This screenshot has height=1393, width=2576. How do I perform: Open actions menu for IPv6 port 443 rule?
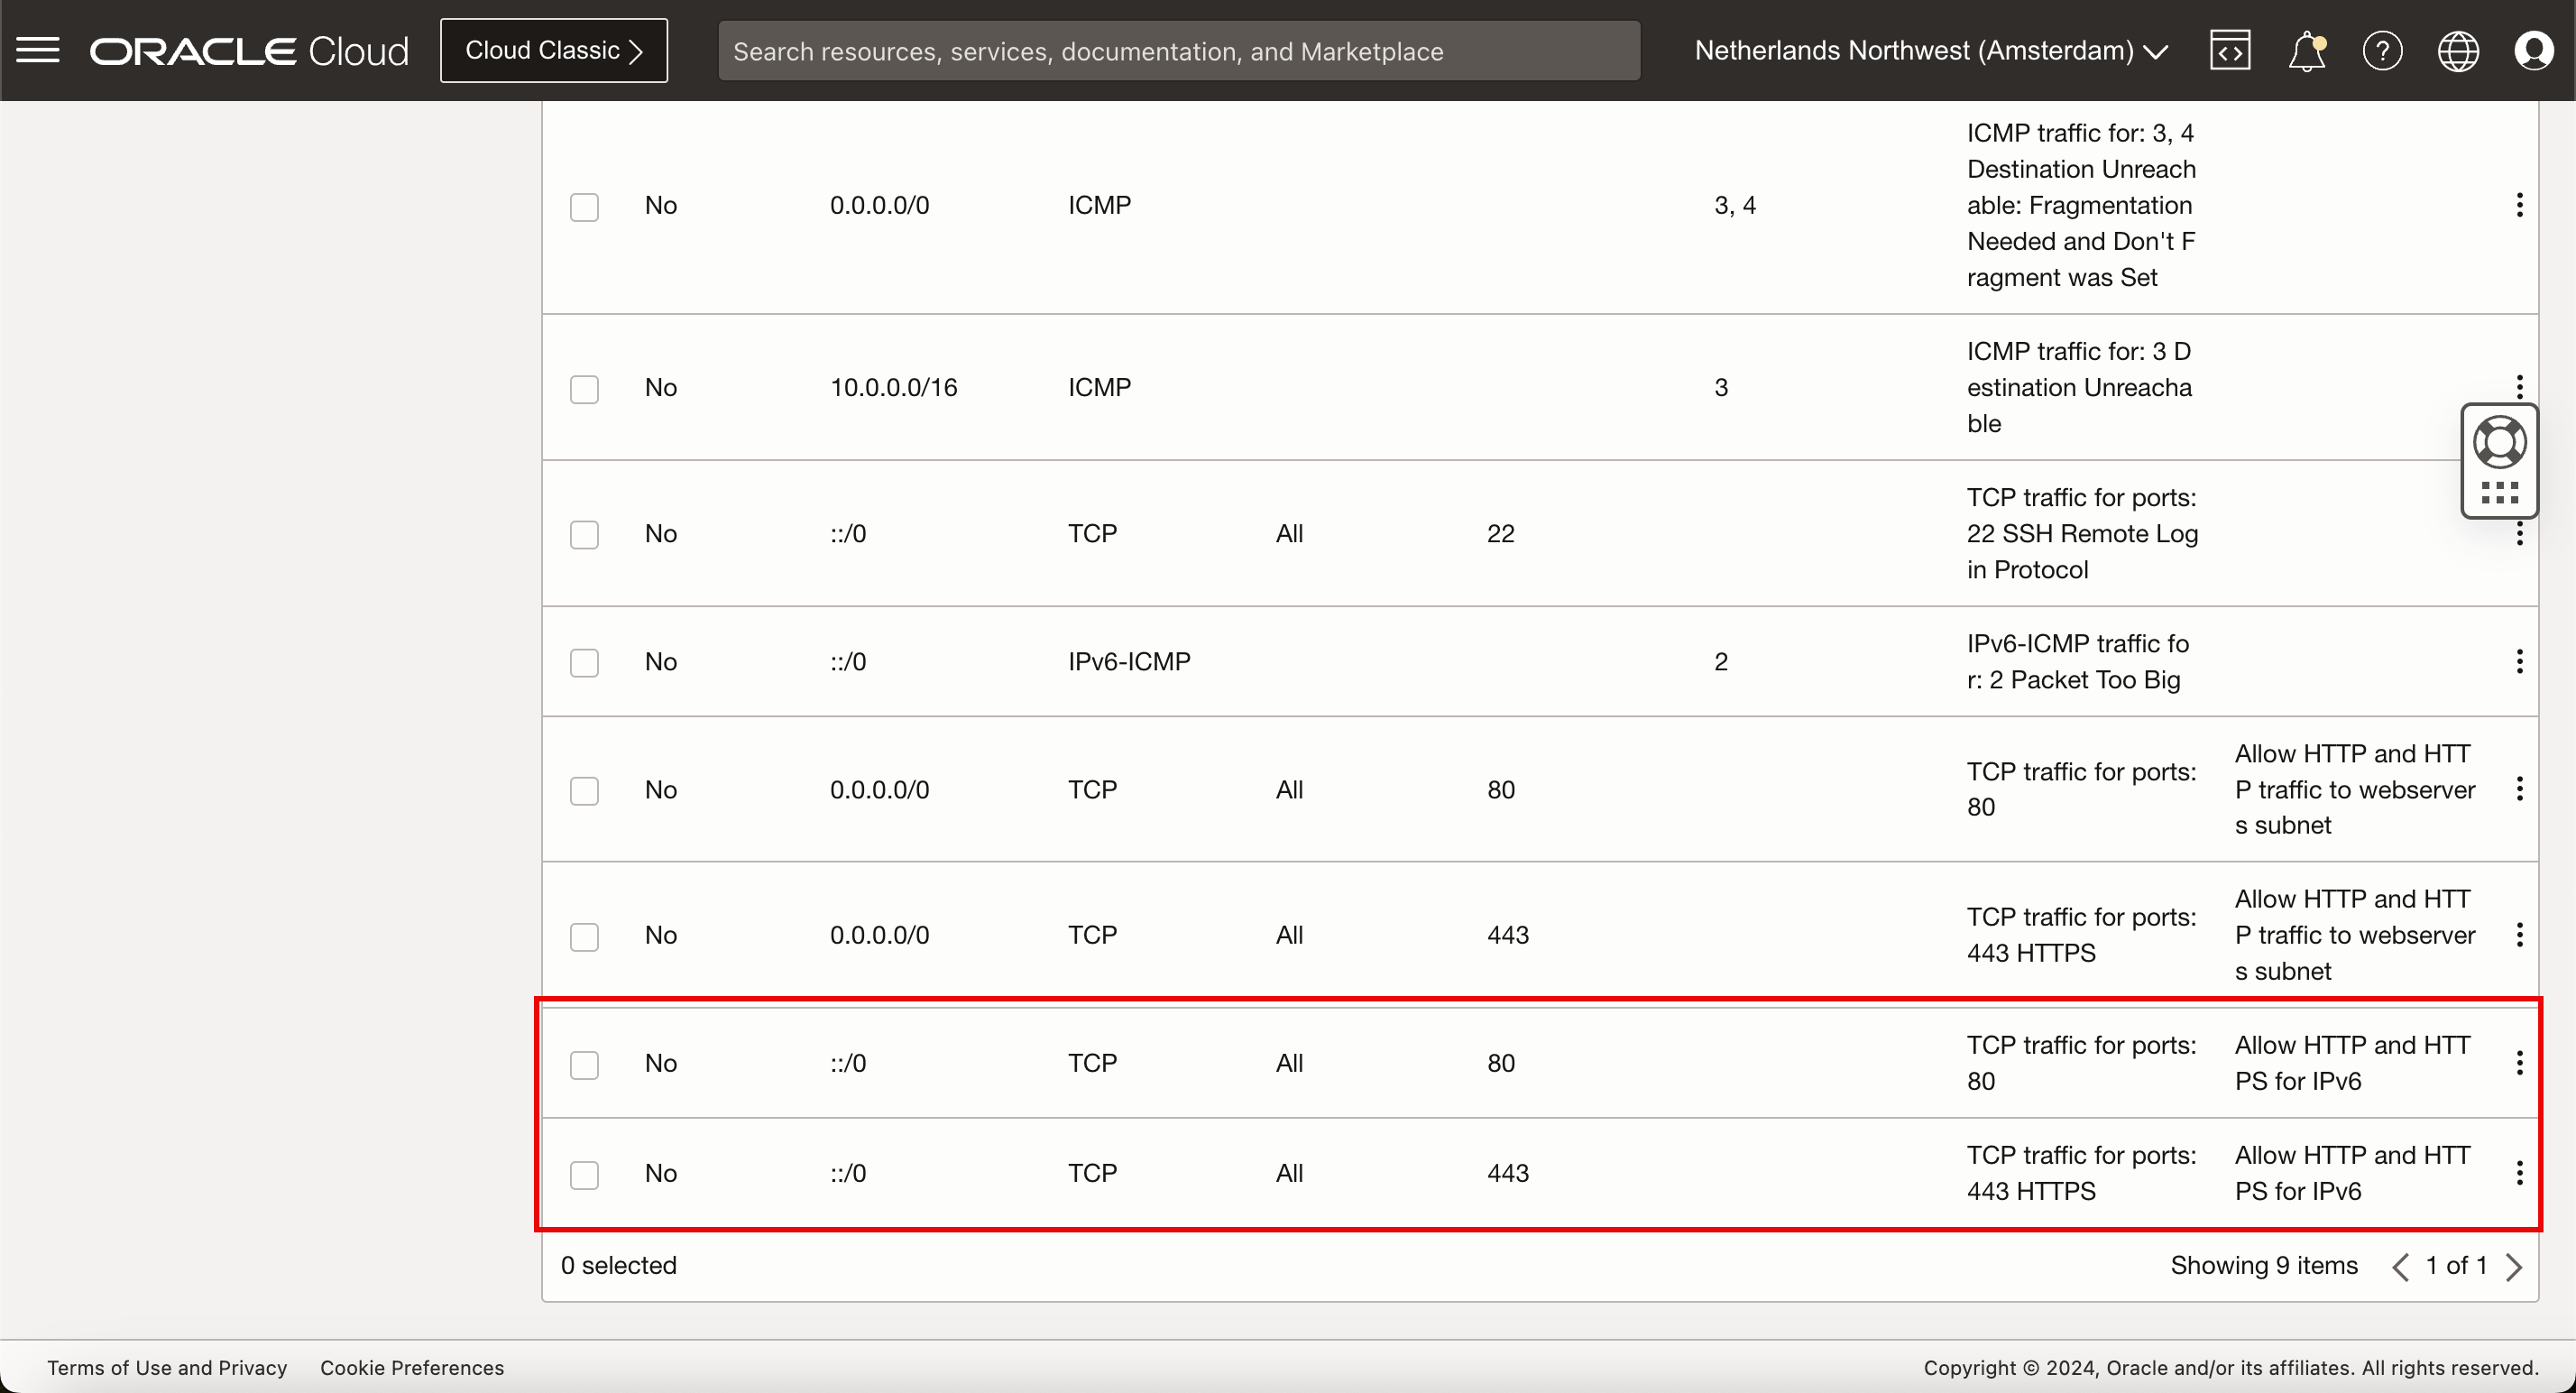(2519, 1173)
